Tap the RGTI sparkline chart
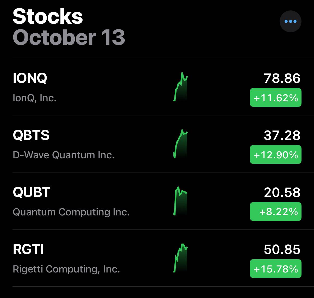The height and width of the screenshot is (298, 314). tap(181, 258)
